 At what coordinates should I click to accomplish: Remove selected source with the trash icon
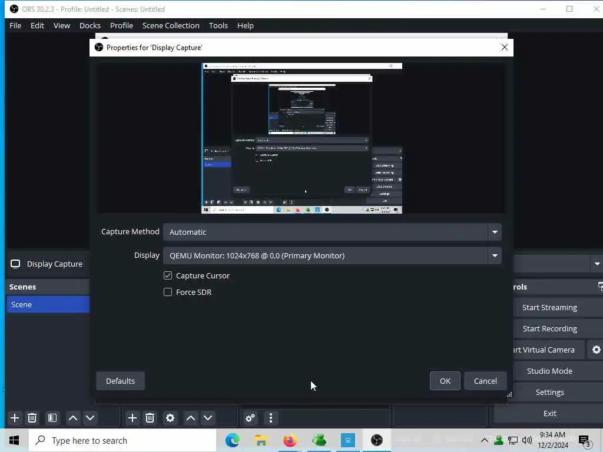point(150,418)
